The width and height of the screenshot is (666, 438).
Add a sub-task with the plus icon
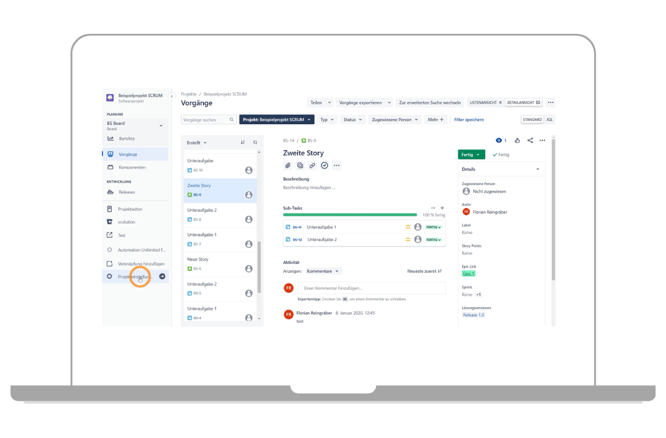tap(442, 208)
